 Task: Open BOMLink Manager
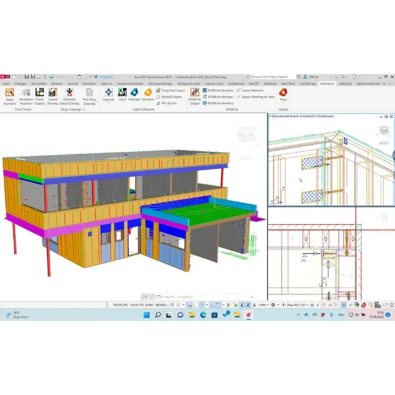(218, 97)
